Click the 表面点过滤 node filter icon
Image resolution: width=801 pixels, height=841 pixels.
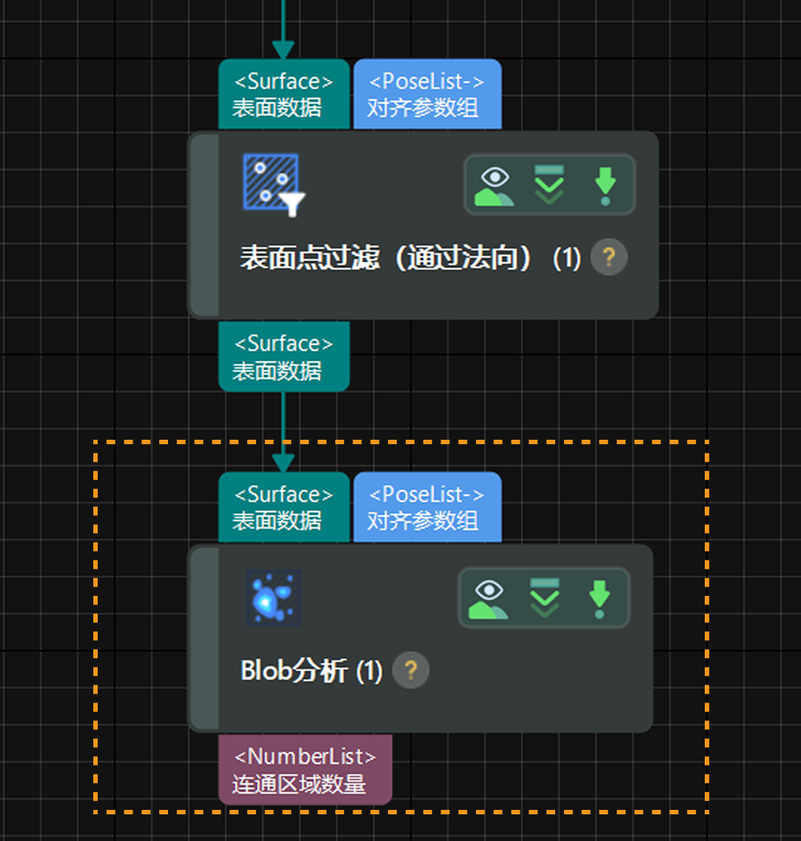[274, 184]
